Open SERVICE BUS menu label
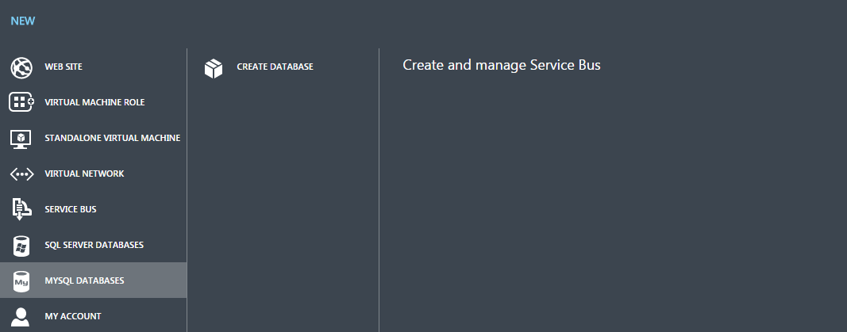The image size is (847, 332). 71,209
